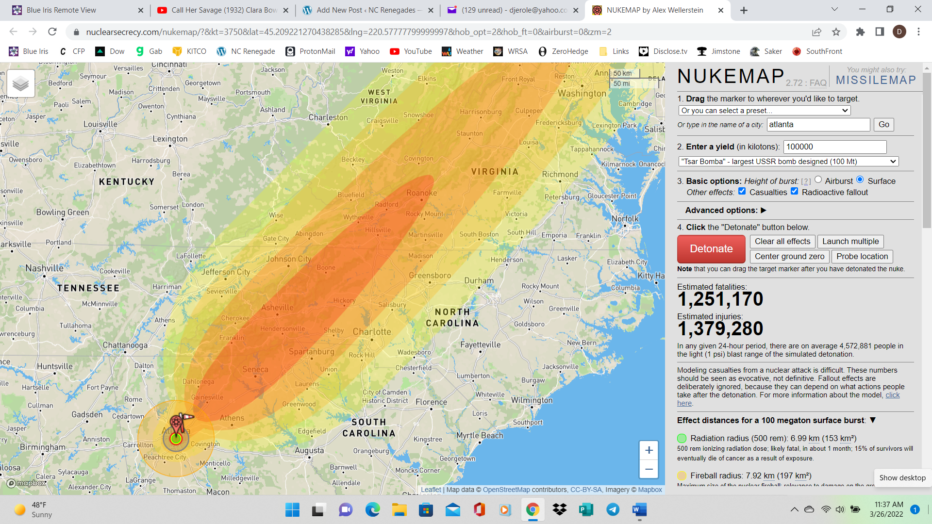This screenshot has height=524, width=932.
Task: Click Go button next to city field
Action: coord(884,124)
